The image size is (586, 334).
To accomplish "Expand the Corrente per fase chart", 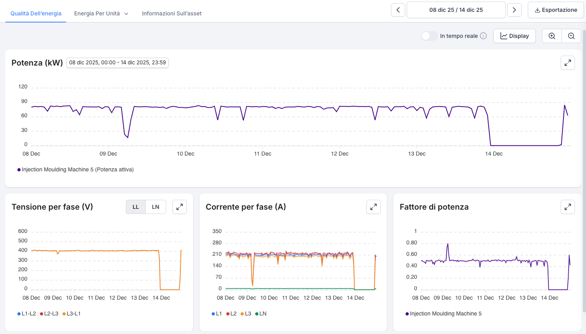I will tap(373, 207).
